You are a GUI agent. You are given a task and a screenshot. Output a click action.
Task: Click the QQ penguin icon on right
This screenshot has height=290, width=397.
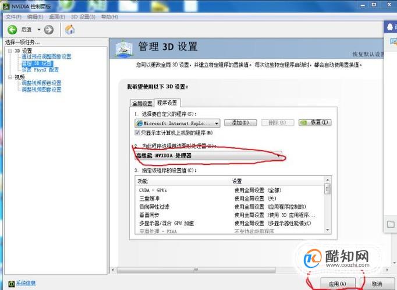(390, 27)
